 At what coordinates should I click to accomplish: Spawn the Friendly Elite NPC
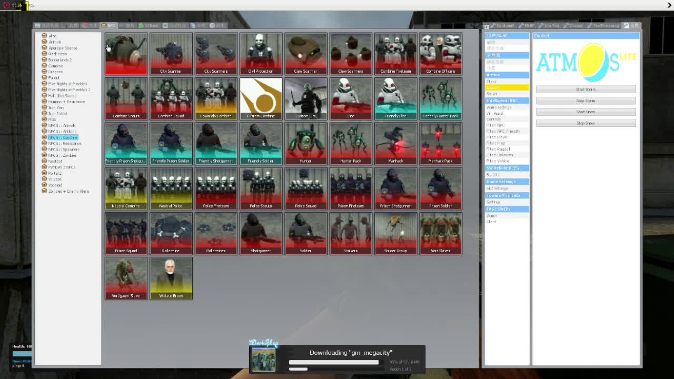395,98
